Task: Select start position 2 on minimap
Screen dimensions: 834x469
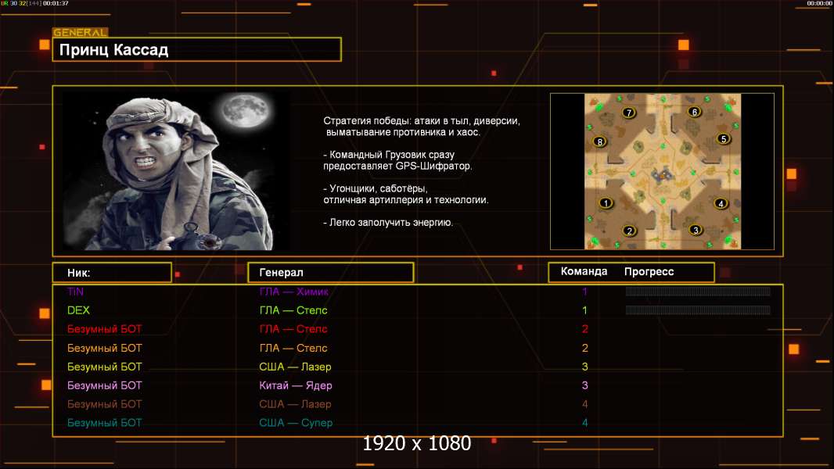Action: point(629,231)
